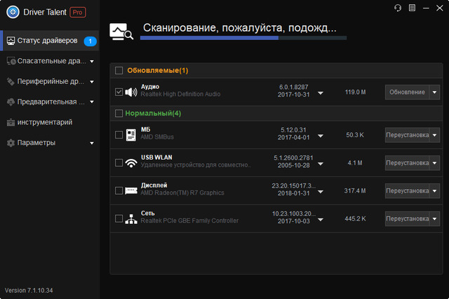
Task: Open the menu list icon in title bar
Action: coord(412,8)
